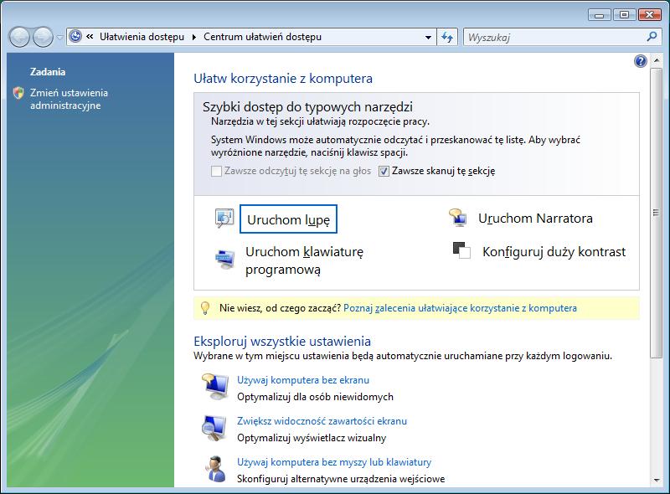Minimize the window
Screen dimensions: 670x494
pyautogui.click(x=600, y=14)
